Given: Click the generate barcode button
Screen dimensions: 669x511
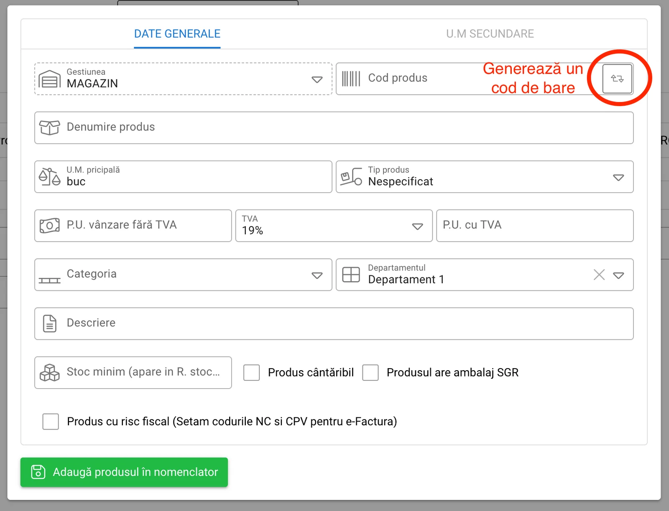Looking at the screenshot, I should pyautogui.click(x=617, y=79).
